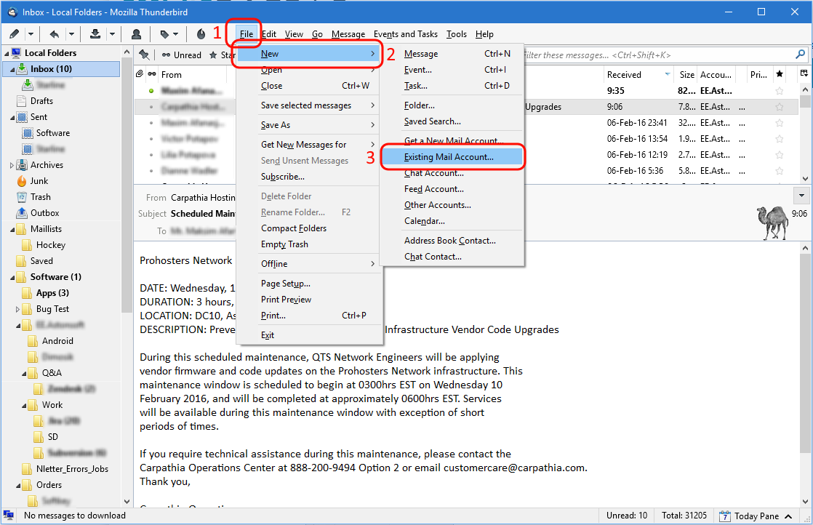Select Feed Account in New submenu

(452, 189)
